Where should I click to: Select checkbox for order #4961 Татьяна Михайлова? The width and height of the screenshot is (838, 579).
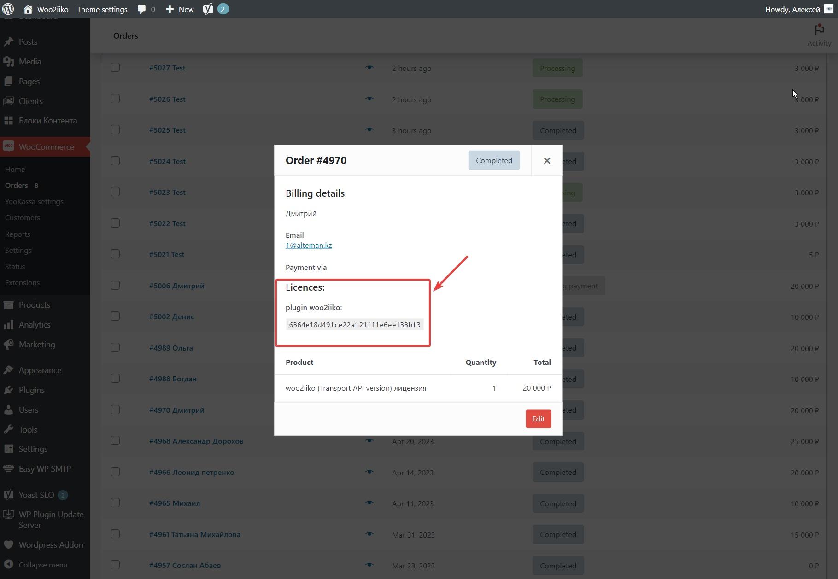click(115, 534)
